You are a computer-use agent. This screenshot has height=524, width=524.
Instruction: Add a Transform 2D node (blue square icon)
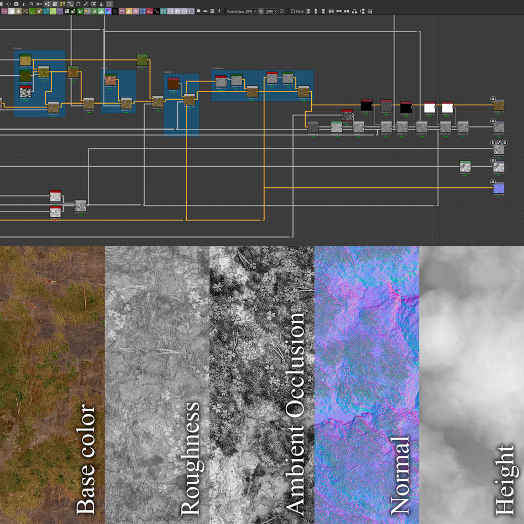tap(142, 11)
